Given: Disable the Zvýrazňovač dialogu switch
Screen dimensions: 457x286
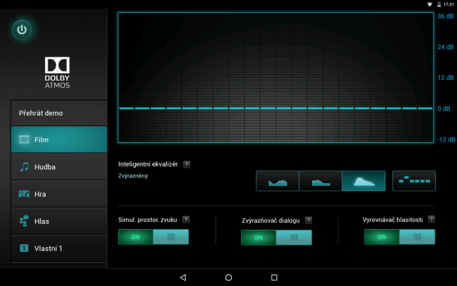Looking at the screenshot, I should coord(276,238).
